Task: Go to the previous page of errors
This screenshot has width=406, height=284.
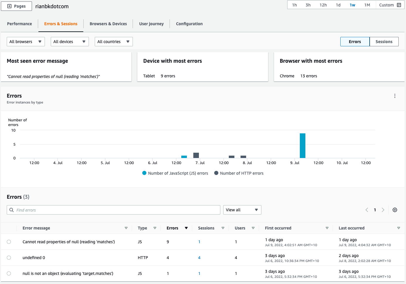Action: tap(367, 210)
